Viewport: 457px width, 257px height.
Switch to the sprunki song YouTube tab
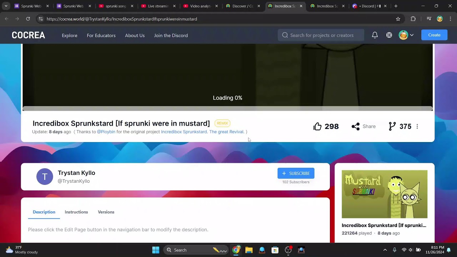tap(116, 6)
